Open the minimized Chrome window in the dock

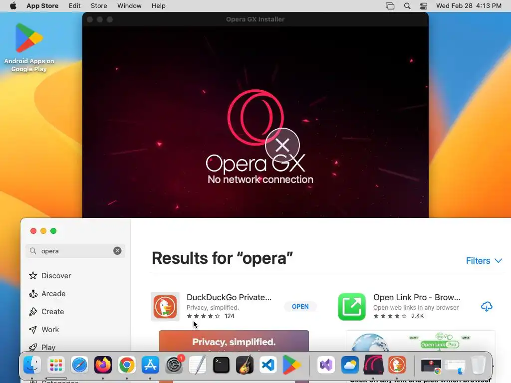tap(431, 366)
